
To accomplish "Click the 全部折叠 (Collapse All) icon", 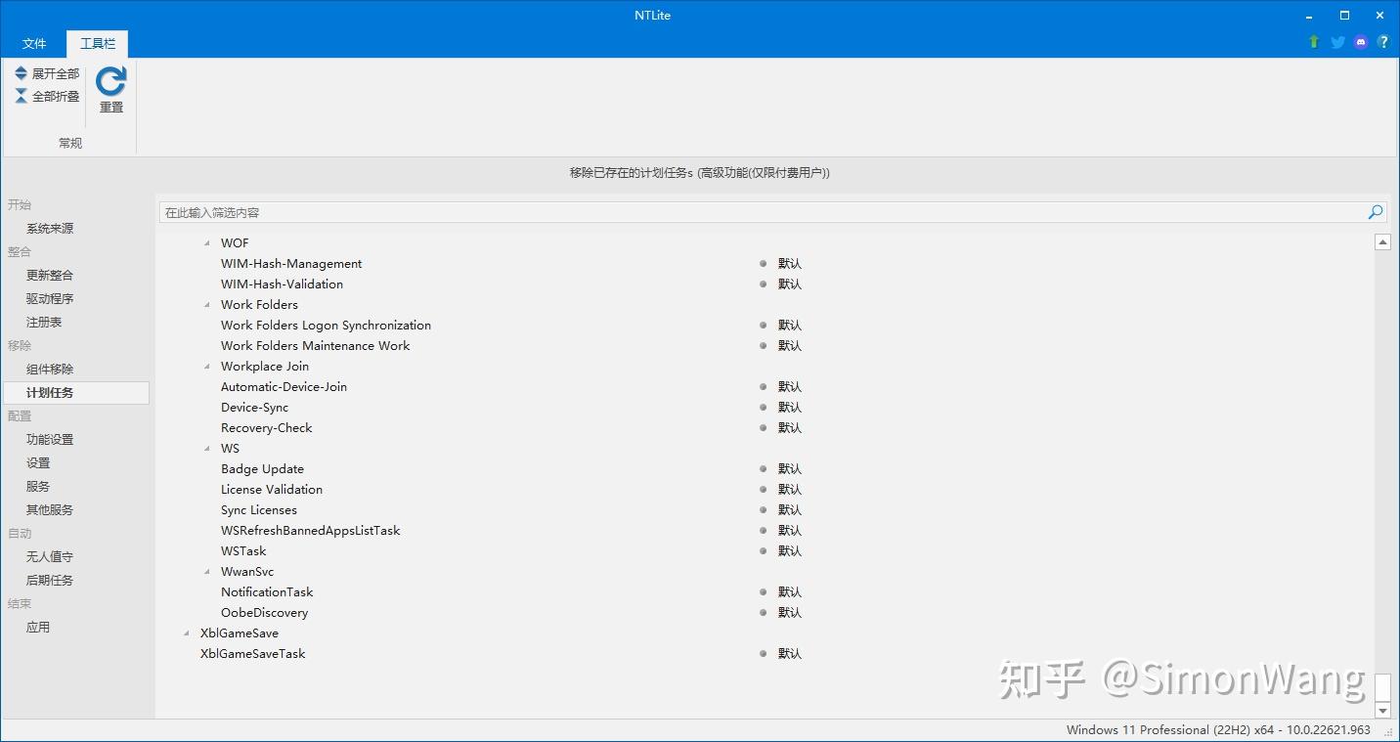I will (21, 95).
